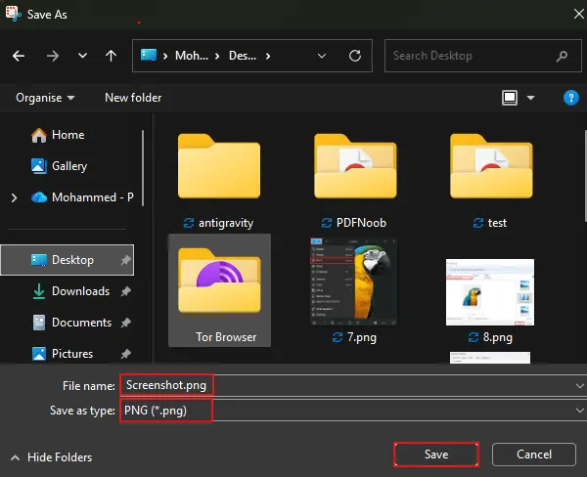Click the file list vertical scrollbar

point(585,176)
